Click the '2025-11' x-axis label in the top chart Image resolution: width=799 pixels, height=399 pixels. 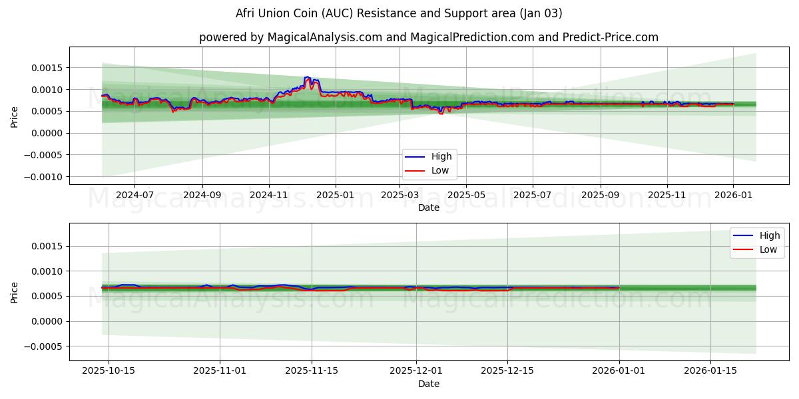667,195
